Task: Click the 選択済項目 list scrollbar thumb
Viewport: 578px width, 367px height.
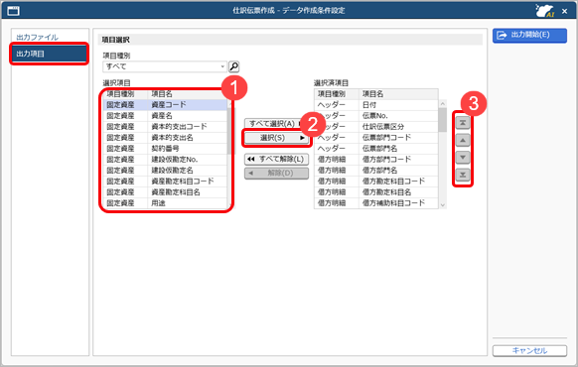Action: (x=443, y=120)
